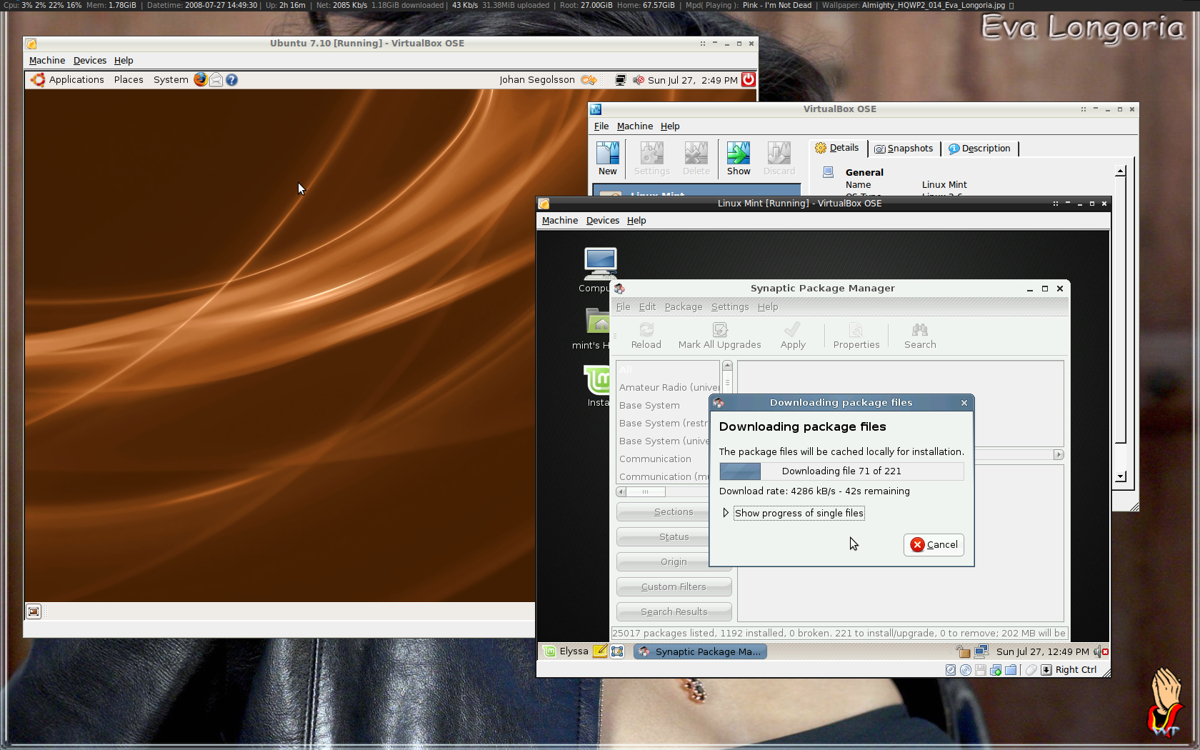Click the shared folders status icon in Mint VM
Screen dimensions: 1200x750
pyautogui.click(x=1011, y=670)
